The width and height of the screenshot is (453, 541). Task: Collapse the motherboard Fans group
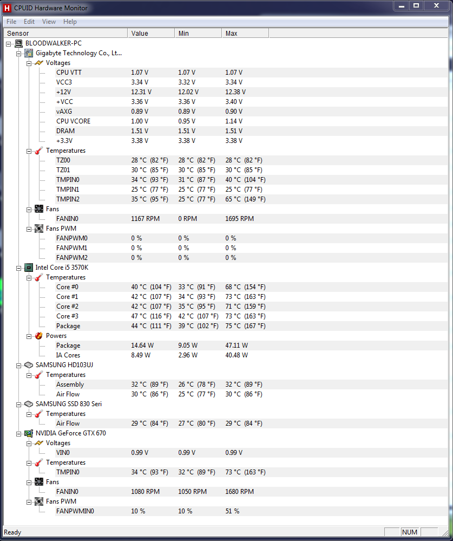coord(29,210)
